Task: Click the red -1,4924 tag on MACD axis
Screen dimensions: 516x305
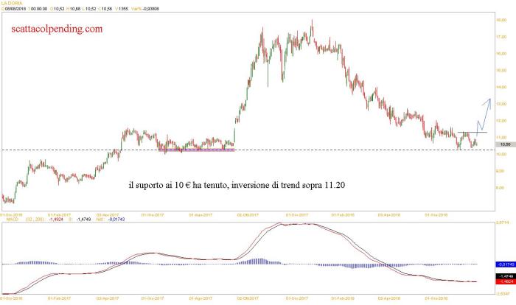Action: coord(506,281)
